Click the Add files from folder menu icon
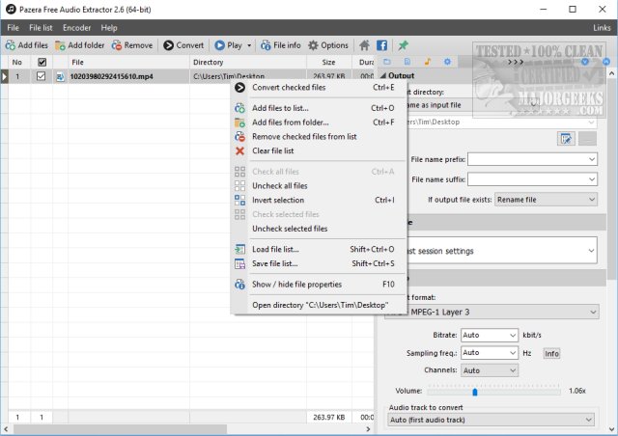The image size is (618, 436). point(239,123)
